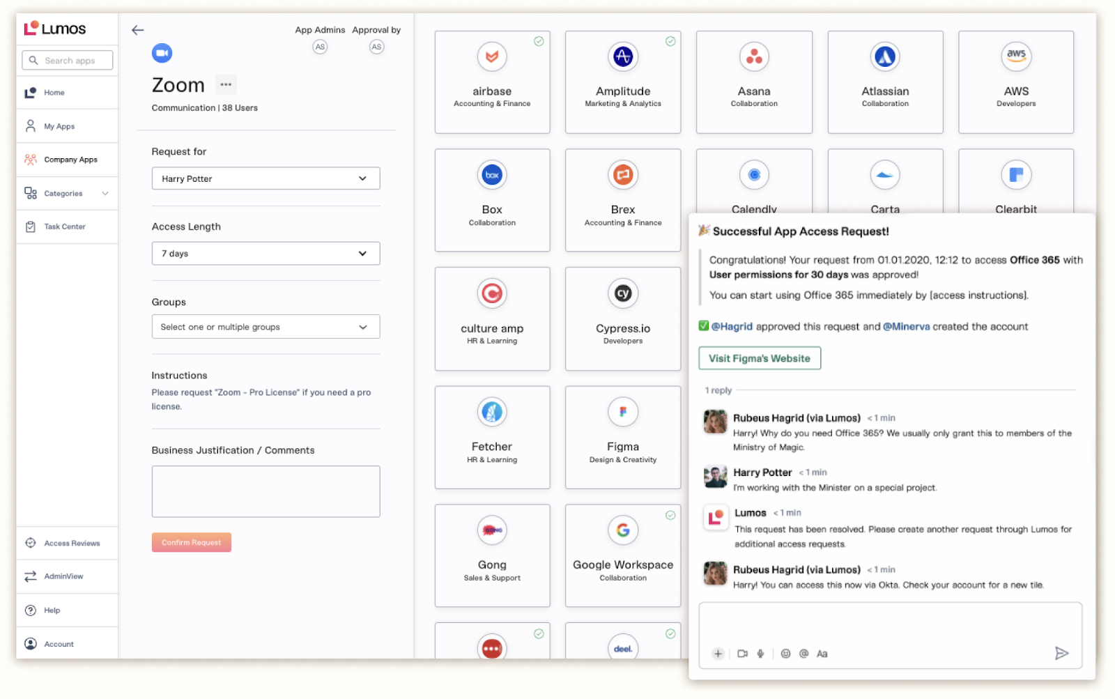Click the Zoom camera app icon
This screenshot has height=699, width=1115.
[x=162, y=53]
